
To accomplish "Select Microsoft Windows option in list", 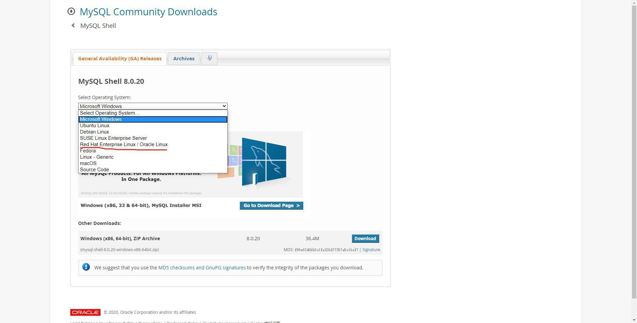I will (x=153, y=119).
